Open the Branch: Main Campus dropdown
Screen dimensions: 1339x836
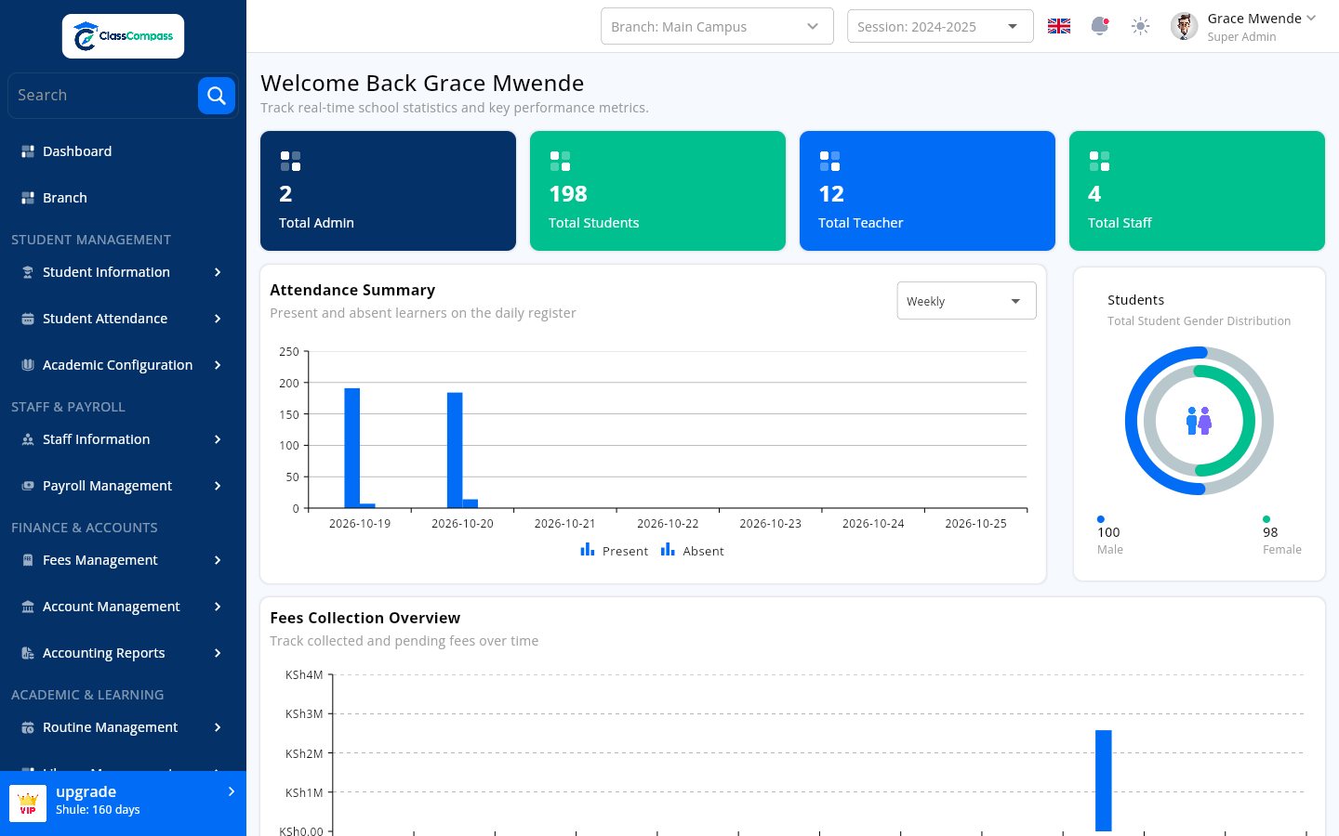point(717,26)
